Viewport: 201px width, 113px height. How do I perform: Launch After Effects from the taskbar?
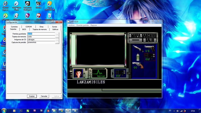(41, 111)
